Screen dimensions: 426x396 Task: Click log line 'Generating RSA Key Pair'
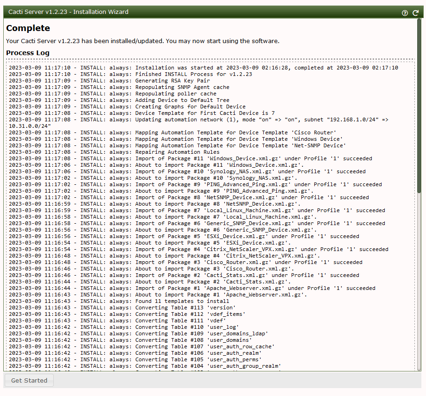109,81
